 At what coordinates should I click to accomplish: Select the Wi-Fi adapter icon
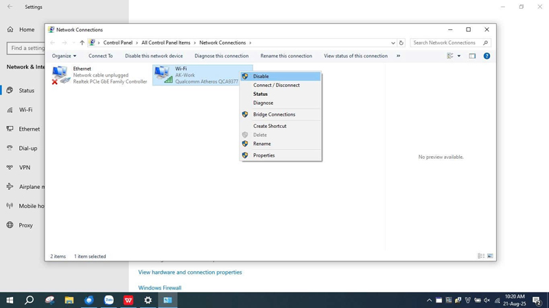(163, 75)
